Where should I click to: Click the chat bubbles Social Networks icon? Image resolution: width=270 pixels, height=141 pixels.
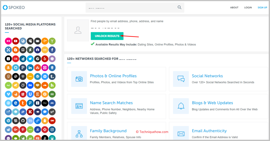tap(181, 79)
